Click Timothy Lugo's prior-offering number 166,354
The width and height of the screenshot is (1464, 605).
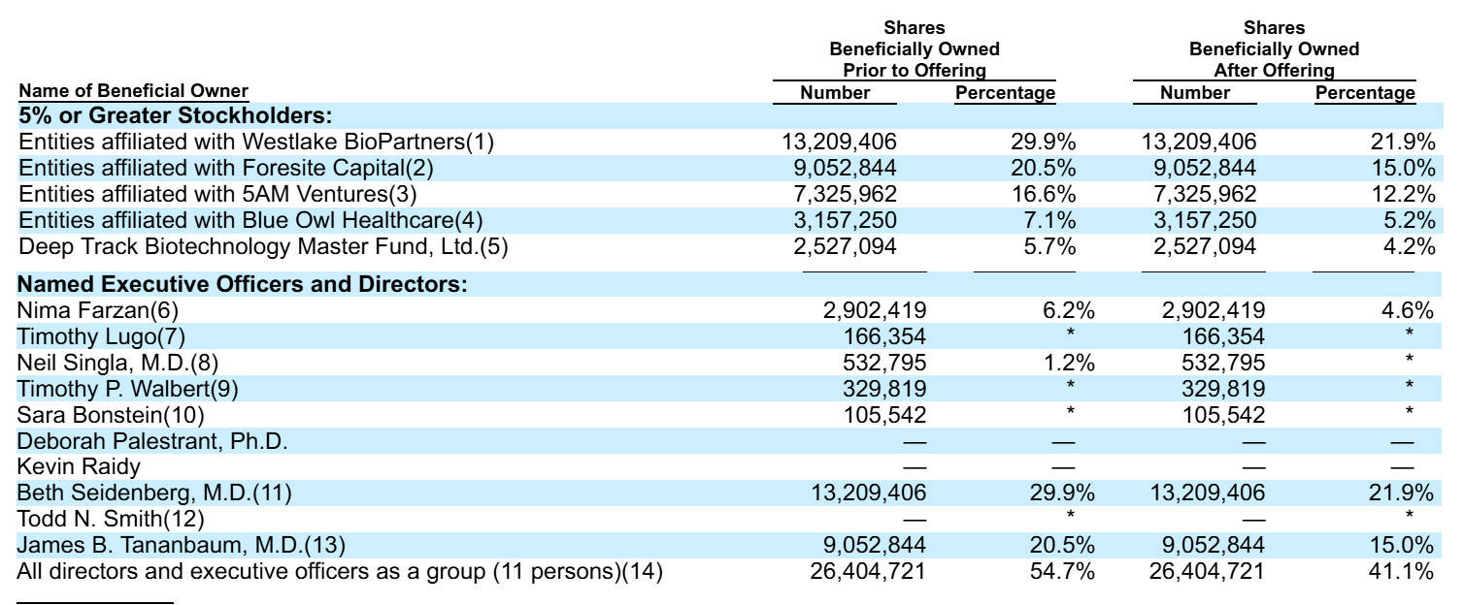point(886,336)
